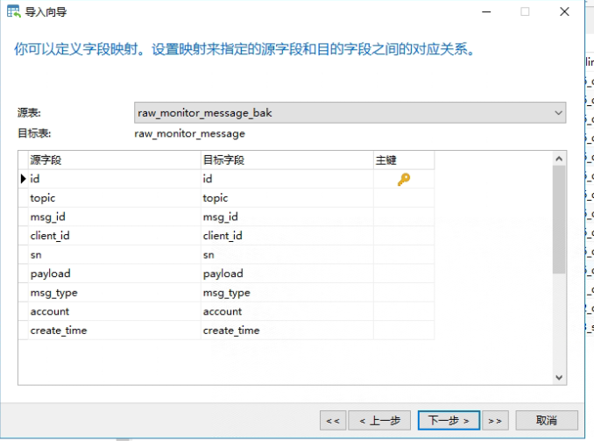
Task: Jump to last step with >> button
Action: [x=494, y=420]
